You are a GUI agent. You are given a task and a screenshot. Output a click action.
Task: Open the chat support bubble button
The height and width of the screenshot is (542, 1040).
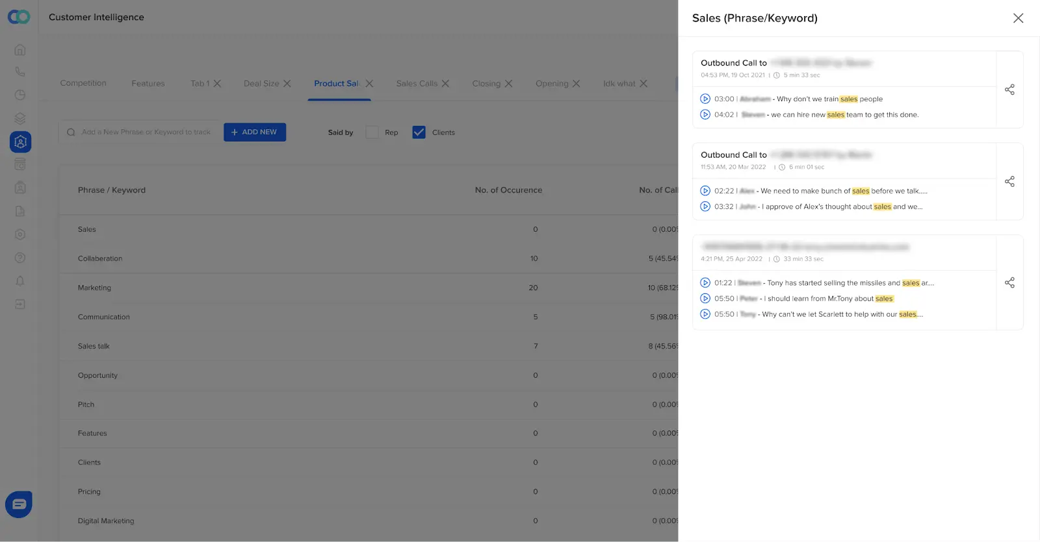tap(19, 504)
